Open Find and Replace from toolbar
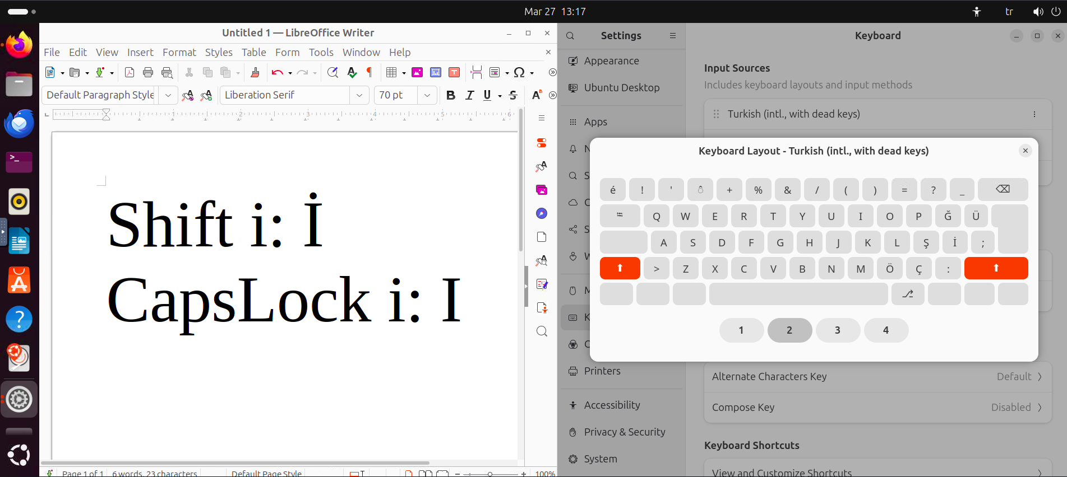 [x=332, y=72]
